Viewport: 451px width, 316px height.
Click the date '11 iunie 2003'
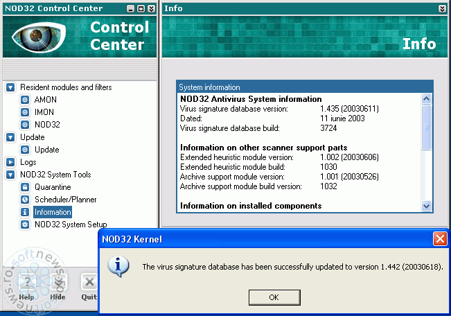click(342, 119)
